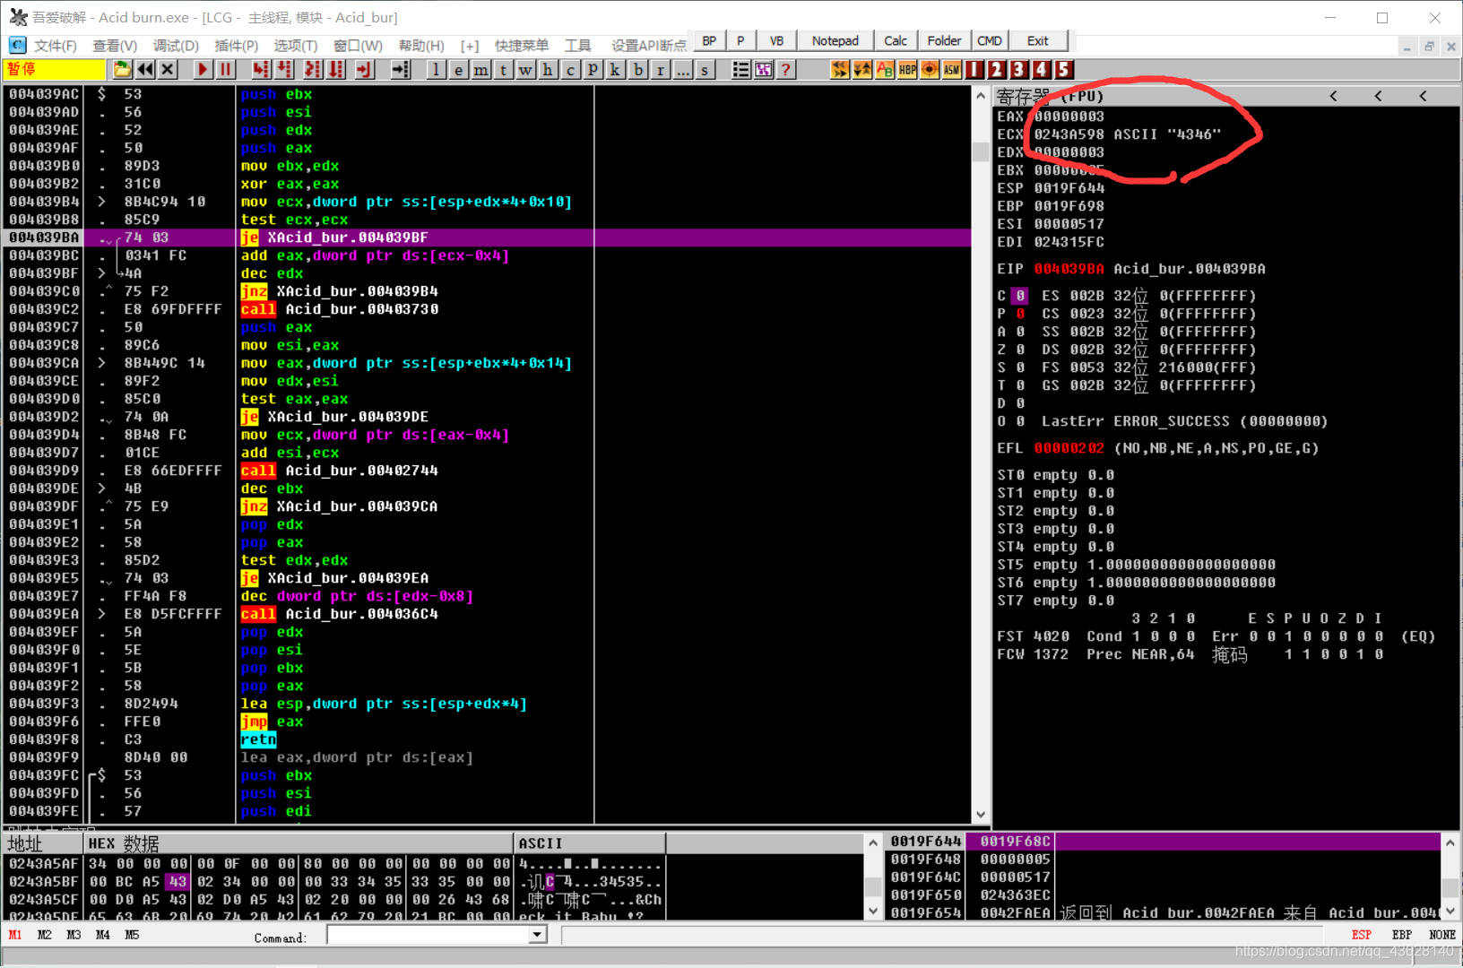Toggle the C flag value
The image size is (1463, 968).
1020,296
